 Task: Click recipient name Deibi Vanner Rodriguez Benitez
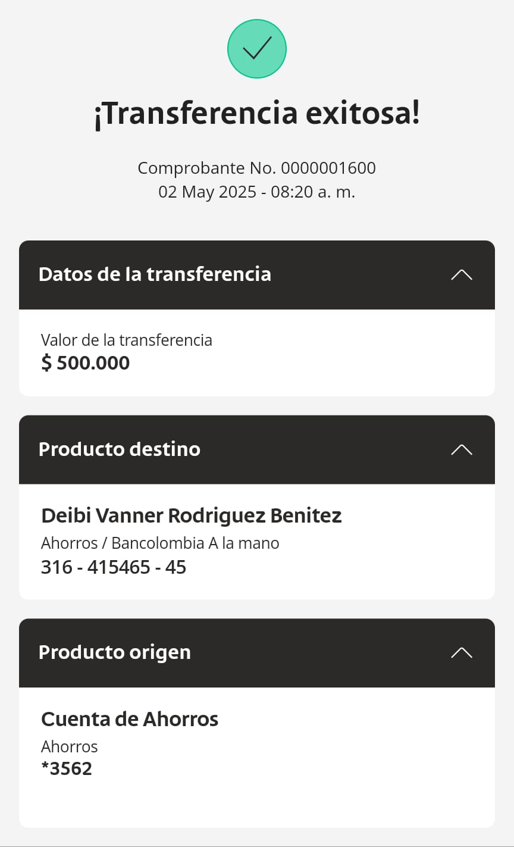coord(192,515)
